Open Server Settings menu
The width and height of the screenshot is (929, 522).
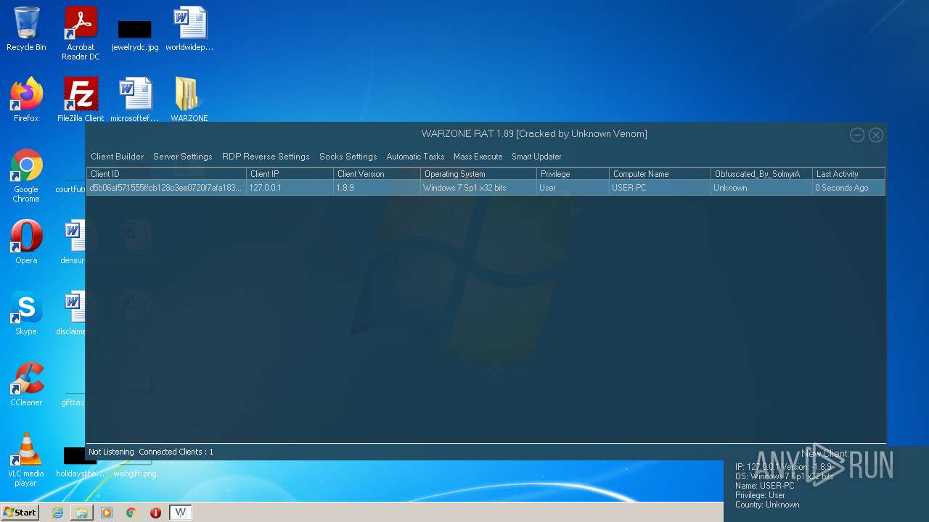tap(182, 157)
